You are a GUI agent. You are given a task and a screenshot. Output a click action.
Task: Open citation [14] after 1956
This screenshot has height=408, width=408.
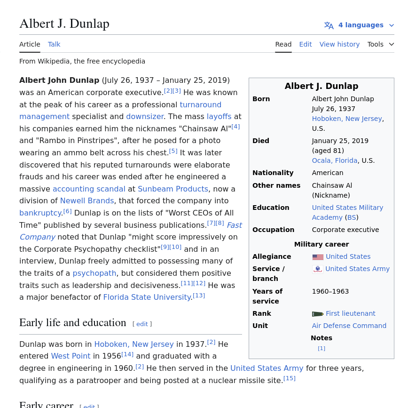(x=127, y=355)
